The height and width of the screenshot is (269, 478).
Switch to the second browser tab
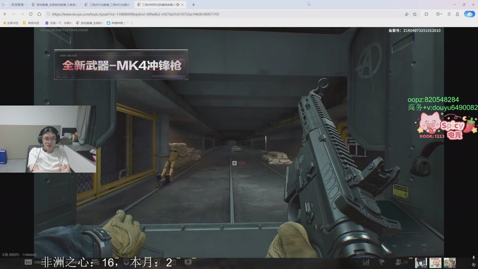pos(107,5)
